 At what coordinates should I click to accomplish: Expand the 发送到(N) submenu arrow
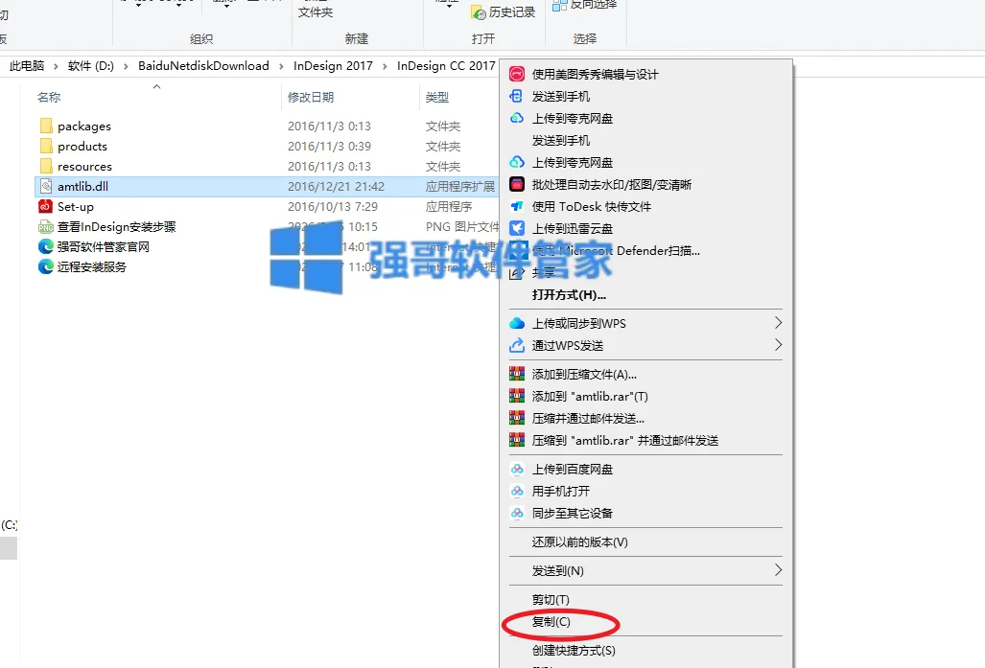click(x=778, y=570)
